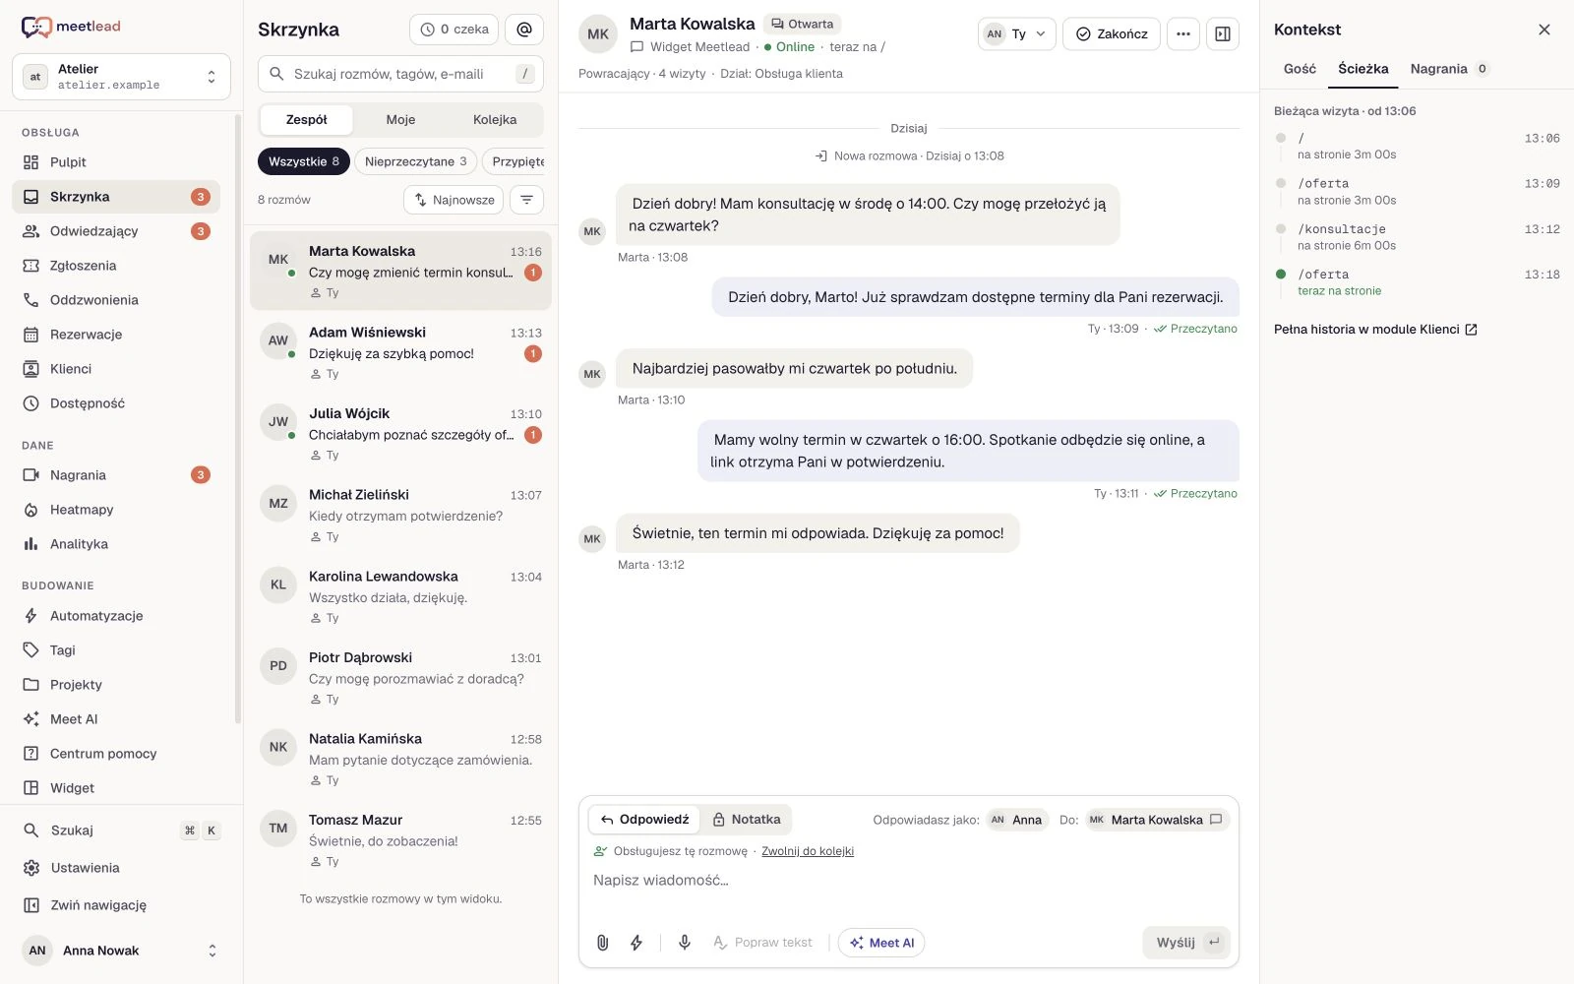
Task: Click the mentions @ icon button
Action: (524, 30)
